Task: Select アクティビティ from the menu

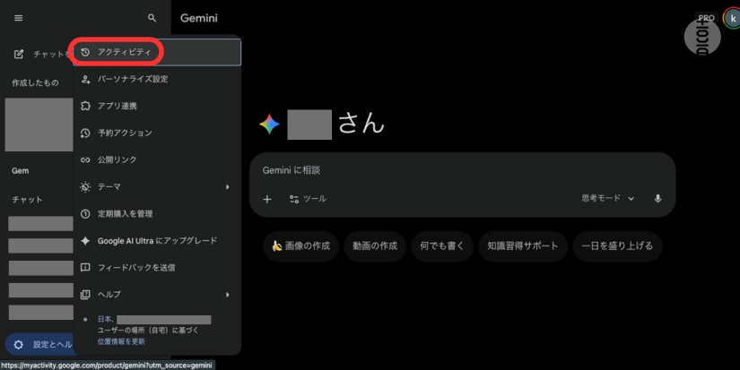Action: (124, 52)
